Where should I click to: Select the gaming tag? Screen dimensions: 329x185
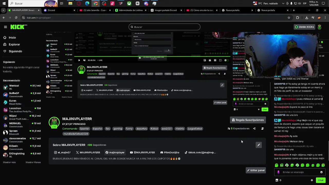pos(118,129)
